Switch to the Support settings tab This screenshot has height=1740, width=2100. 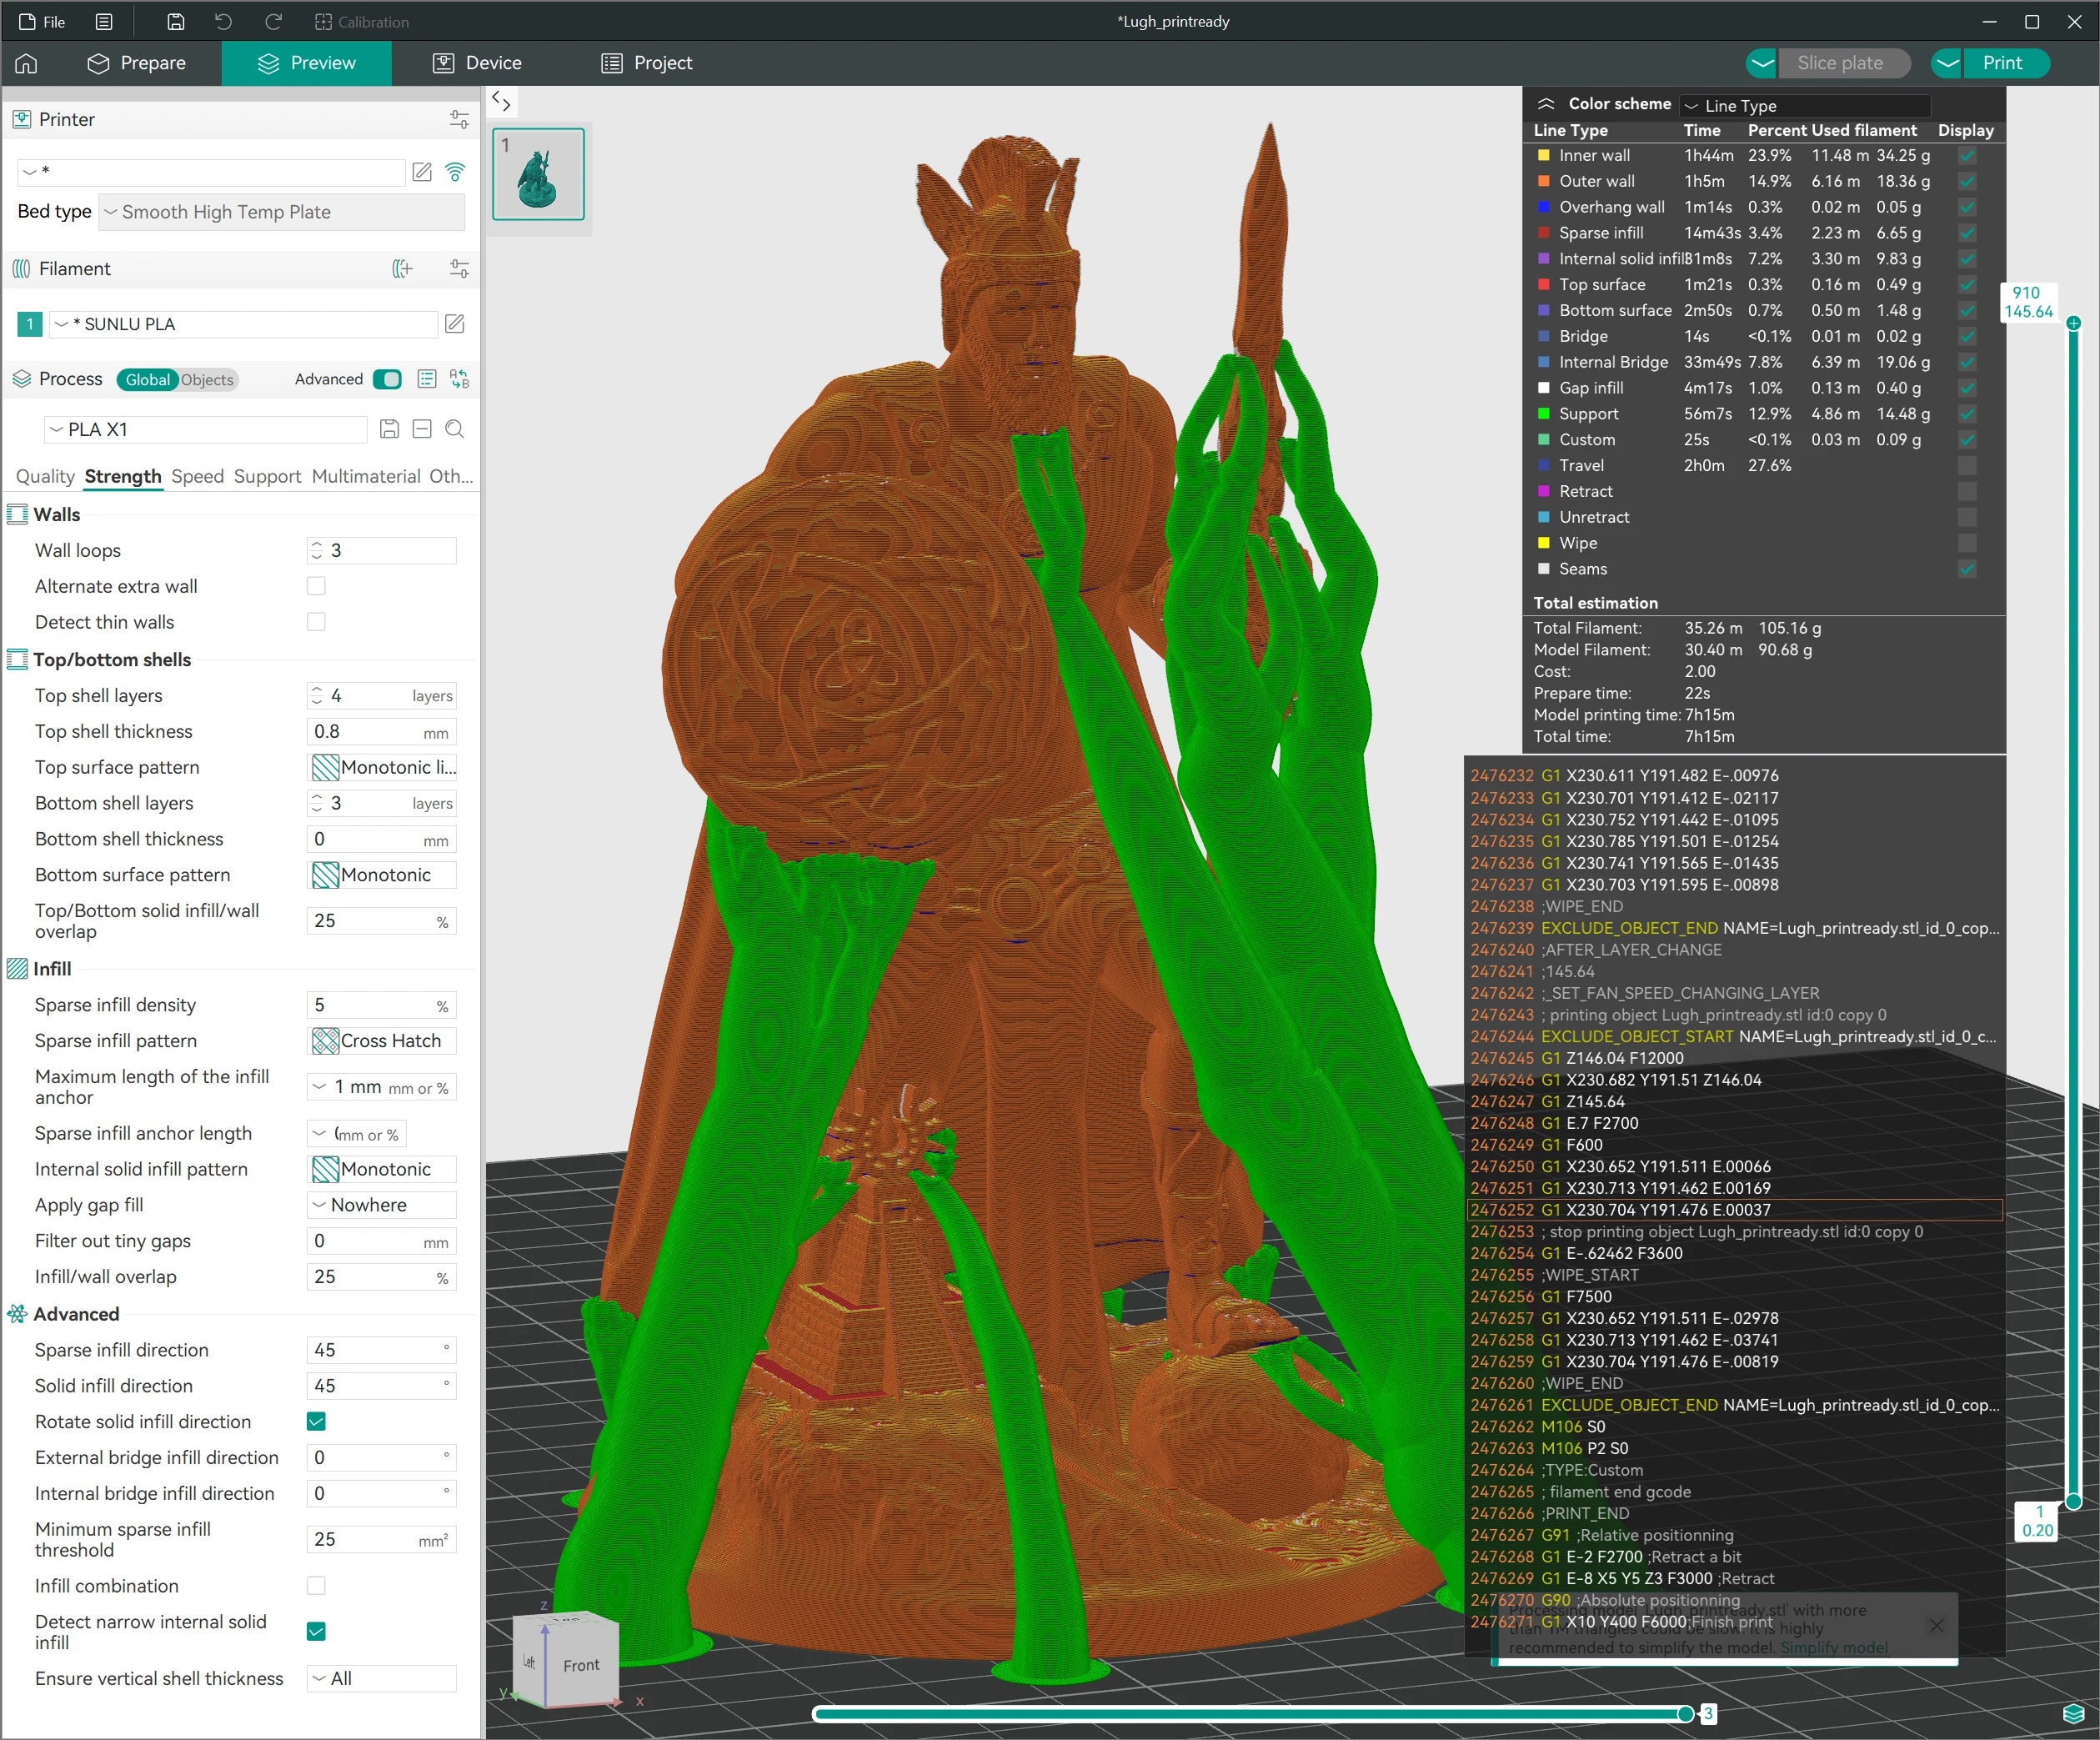point(267,477)
